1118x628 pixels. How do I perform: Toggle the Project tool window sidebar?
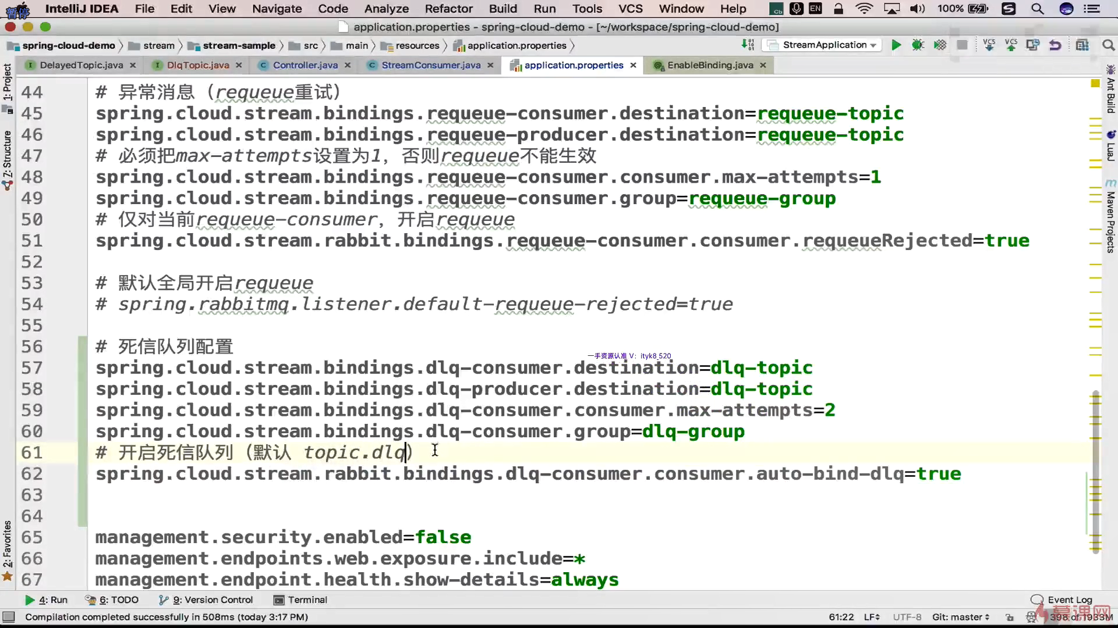(x=7, y=83)
